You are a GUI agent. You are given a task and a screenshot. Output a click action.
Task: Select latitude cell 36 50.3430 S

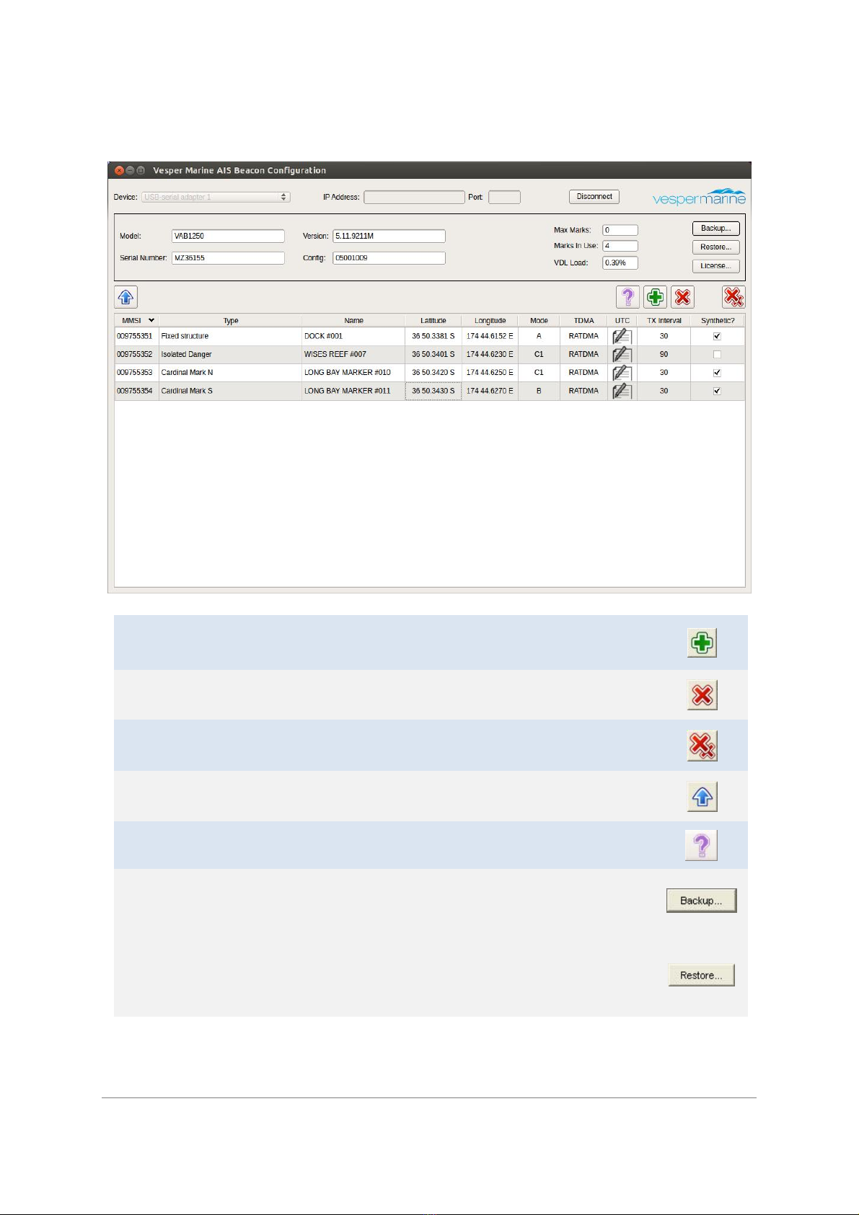pos(433,391)
